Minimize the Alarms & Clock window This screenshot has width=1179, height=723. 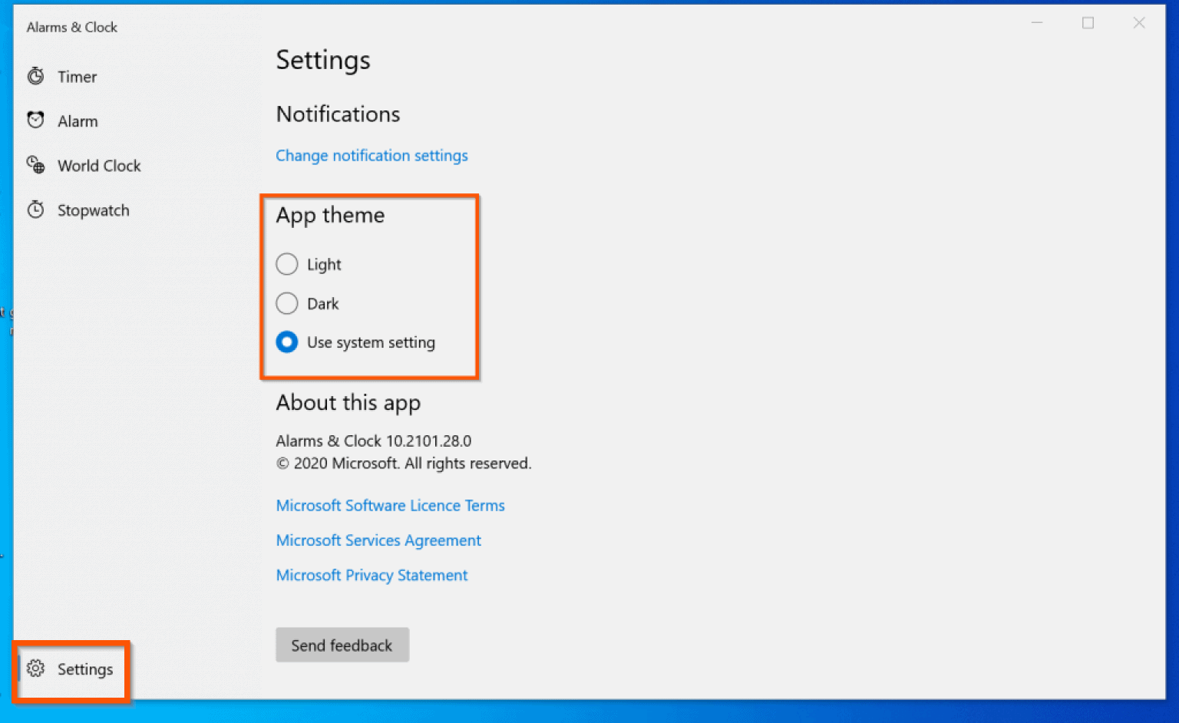pos(1037,23)
